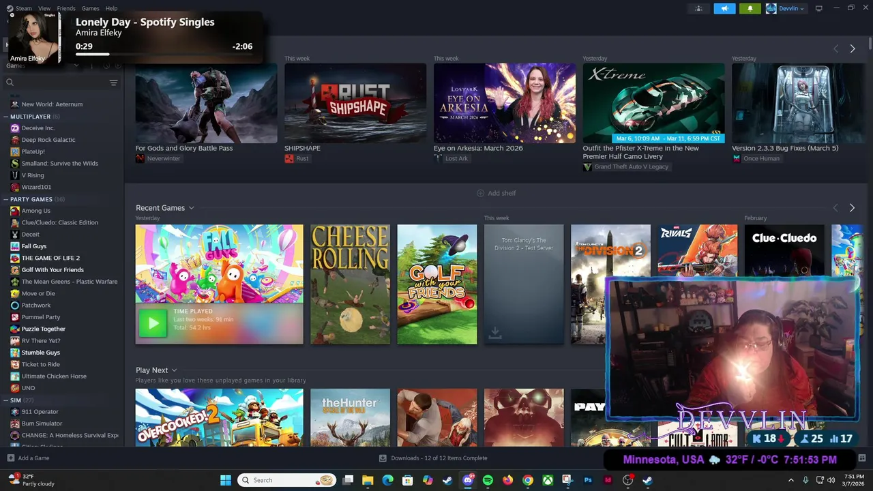Show next Recent Games arrow
Viewport: 873px width, 491px height.
coord(853,208)
